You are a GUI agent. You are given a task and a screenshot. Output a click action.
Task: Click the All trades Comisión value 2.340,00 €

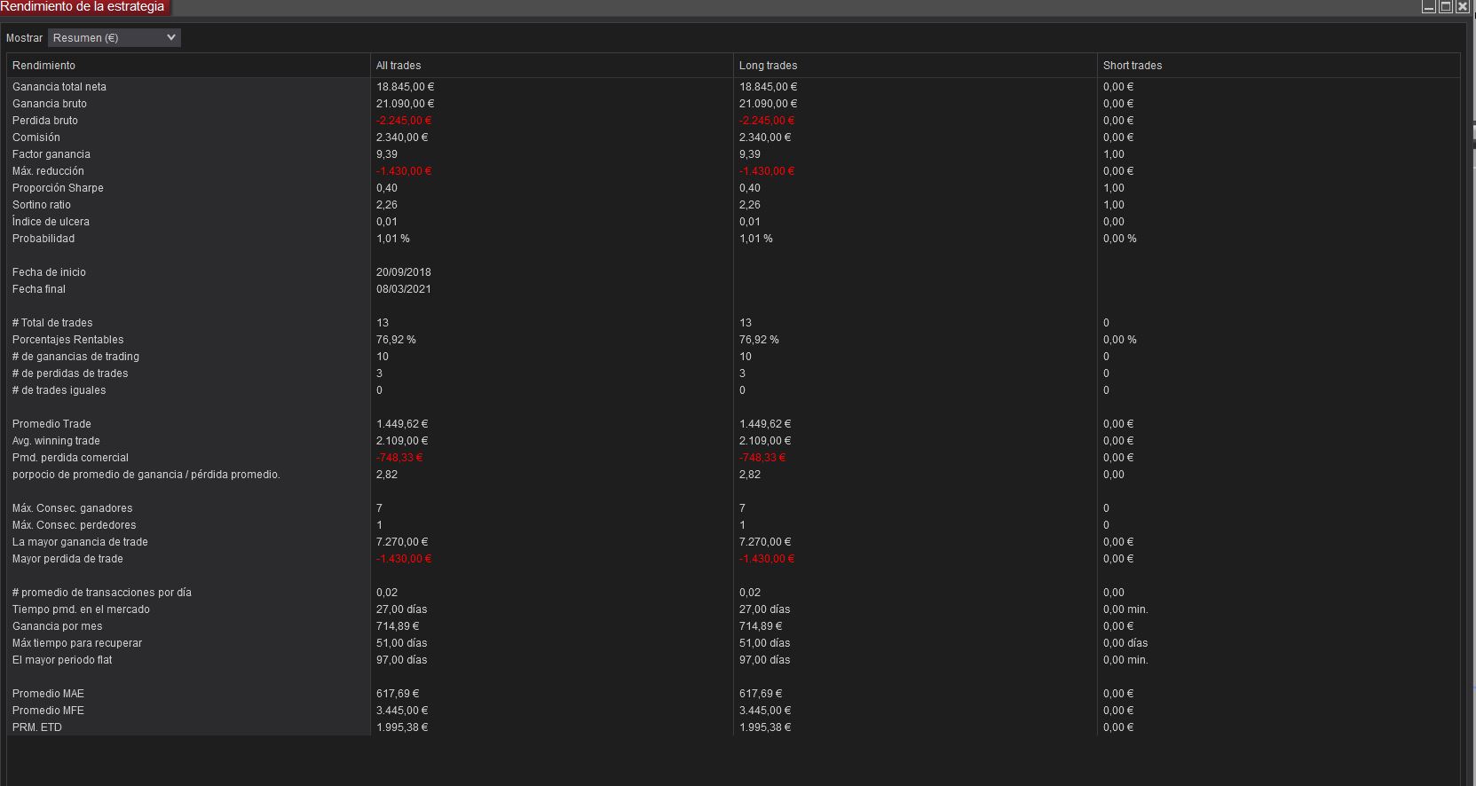(402, 138)
